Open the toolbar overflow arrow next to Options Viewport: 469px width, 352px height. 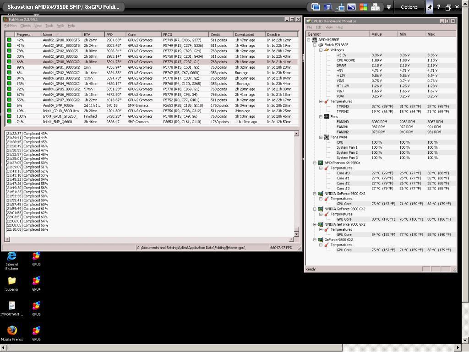(388, 7)
